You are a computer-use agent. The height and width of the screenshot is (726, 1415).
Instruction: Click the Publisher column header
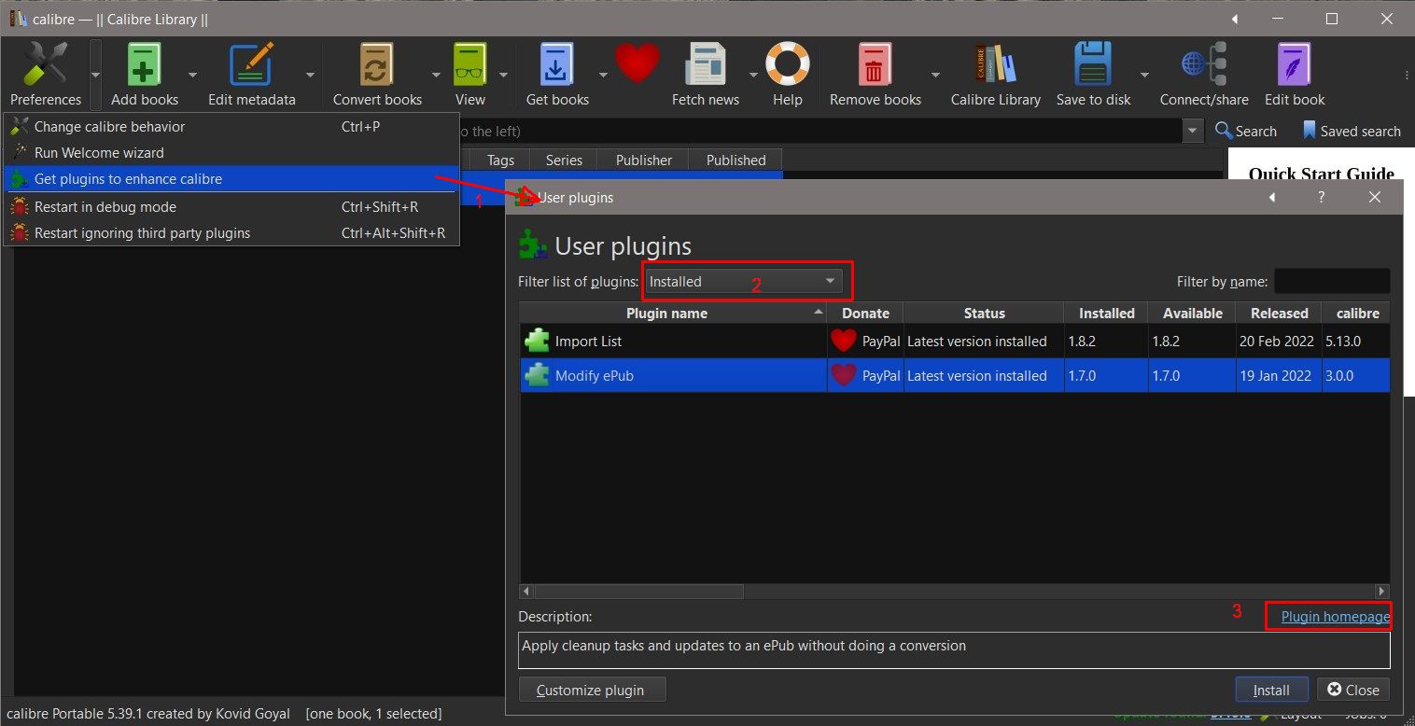click(x=643, y=160)
